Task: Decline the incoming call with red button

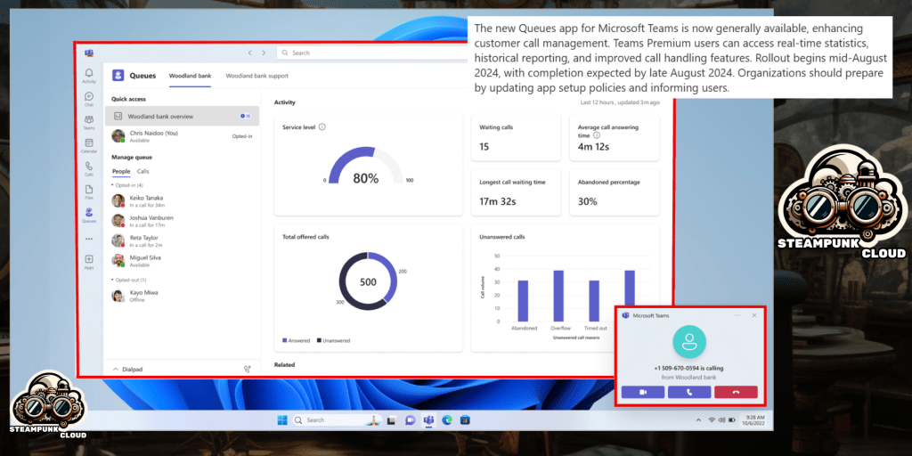Action: coord(736,392)
